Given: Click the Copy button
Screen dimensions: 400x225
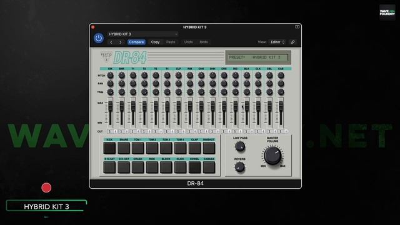Looking at the screenshot, I should coord(155,42).
